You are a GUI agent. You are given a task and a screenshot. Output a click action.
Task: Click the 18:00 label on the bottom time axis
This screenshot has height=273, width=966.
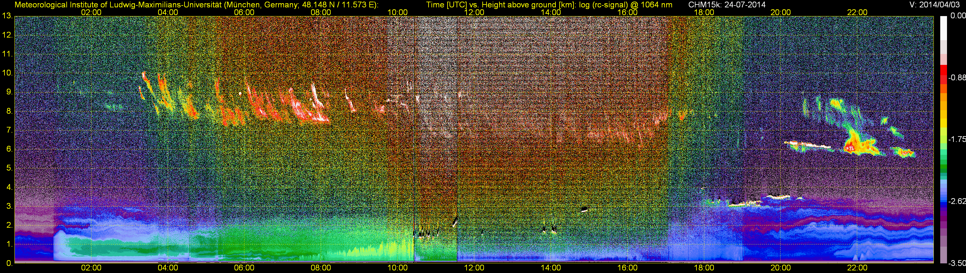tap(704, 268)
